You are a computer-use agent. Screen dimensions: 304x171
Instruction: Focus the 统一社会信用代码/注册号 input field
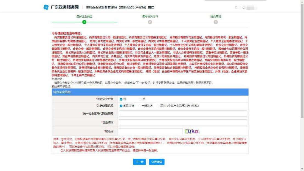pyautogui.click(x=183, y=113)
